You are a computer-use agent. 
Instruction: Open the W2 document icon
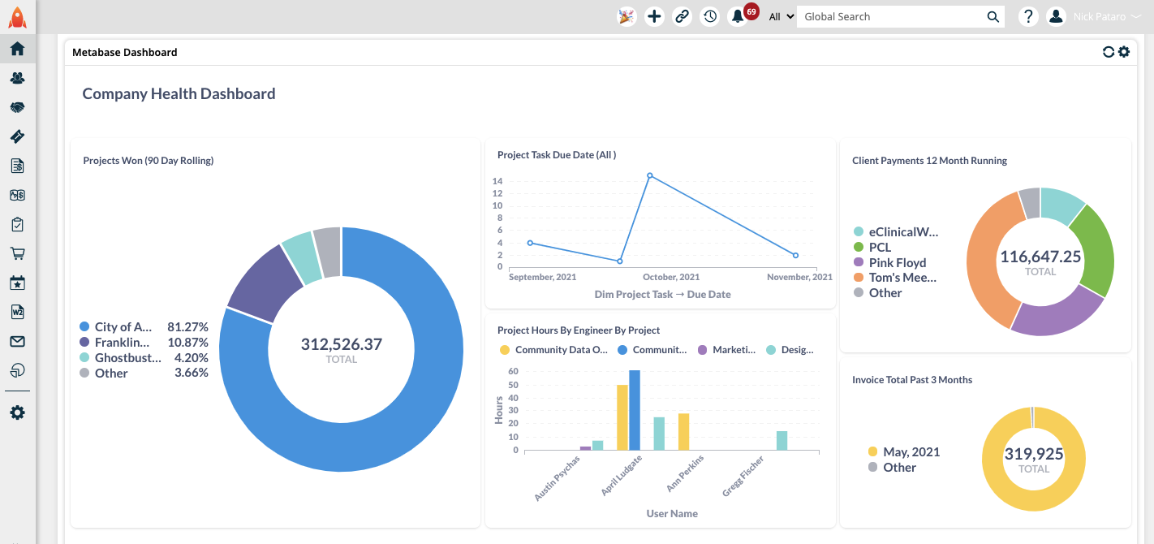click(x=17, y=312)
